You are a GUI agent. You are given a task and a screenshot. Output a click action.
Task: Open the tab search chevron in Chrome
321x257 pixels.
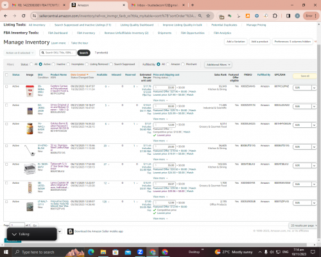pyautogui.click(x=4, y=5)
